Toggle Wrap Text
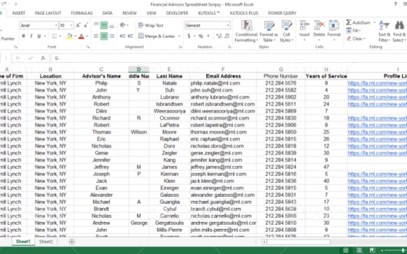The height and width of the screenshot is (254, 407). tap(151, 25)
